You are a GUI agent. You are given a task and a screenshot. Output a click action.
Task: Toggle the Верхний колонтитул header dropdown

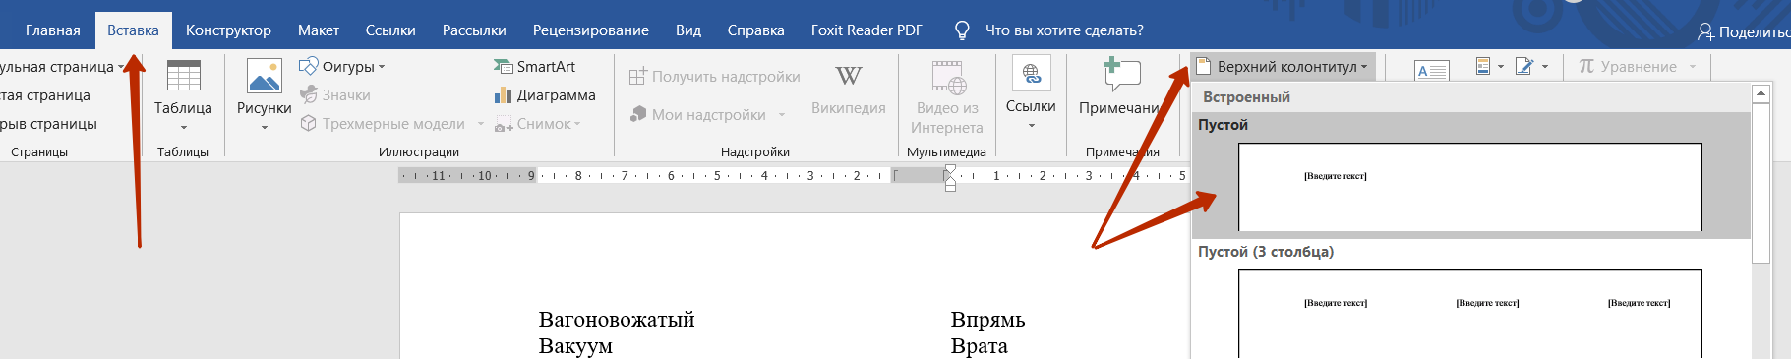tap(1283, 67)
